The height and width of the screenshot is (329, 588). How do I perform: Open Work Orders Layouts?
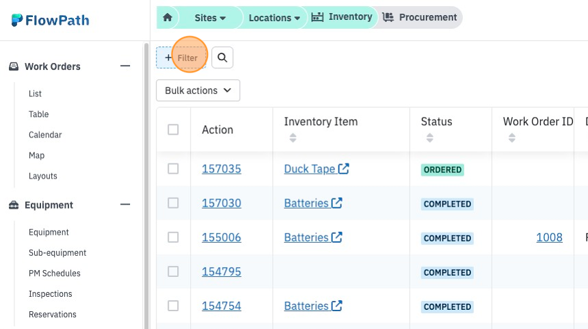(43, 176)
